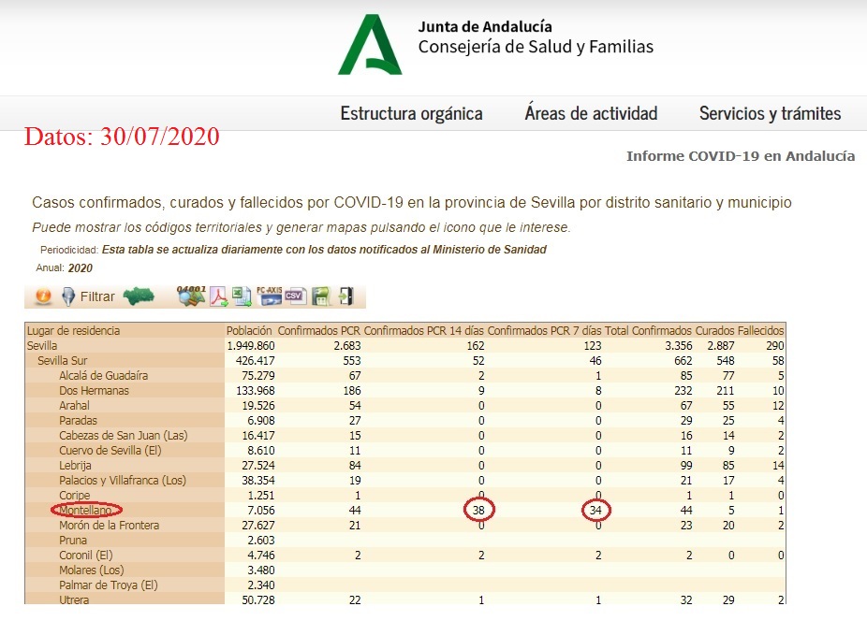Download the table as CSV

click(x=295, y=296)
